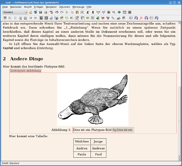Screen dimensions: 182x166
Task: Open the Hilfe menu
Action: coord(89,7)
